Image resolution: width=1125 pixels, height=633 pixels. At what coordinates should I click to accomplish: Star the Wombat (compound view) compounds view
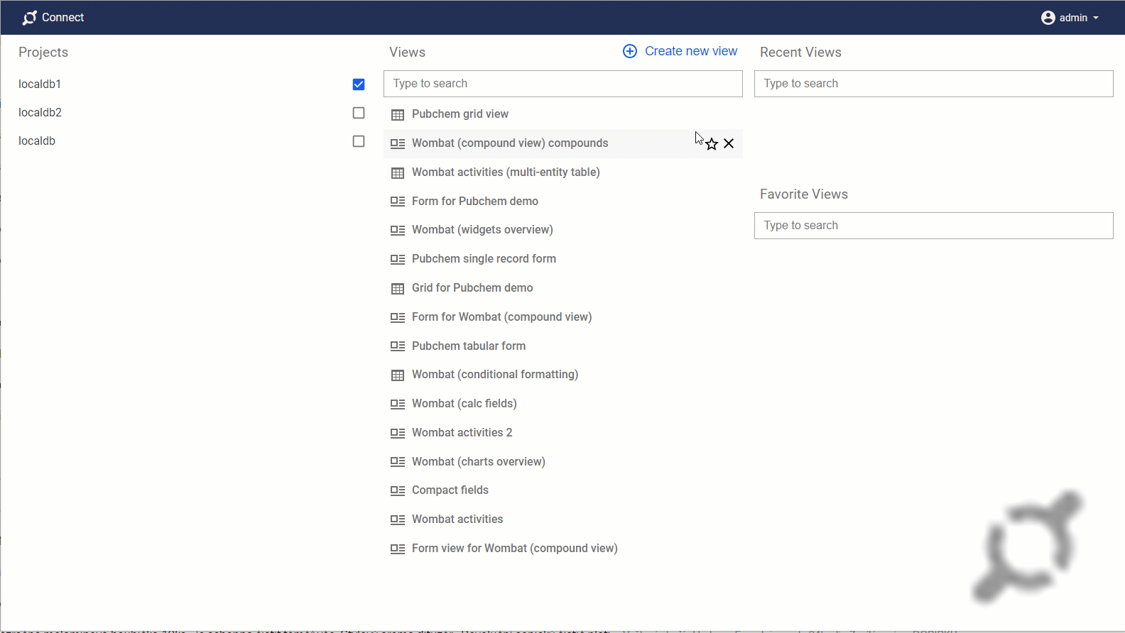tap(712, 144)
